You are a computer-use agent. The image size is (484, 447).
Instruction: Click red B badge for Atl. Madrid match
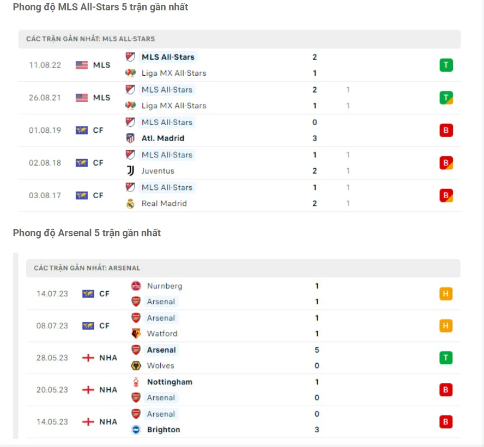[446, 131]
